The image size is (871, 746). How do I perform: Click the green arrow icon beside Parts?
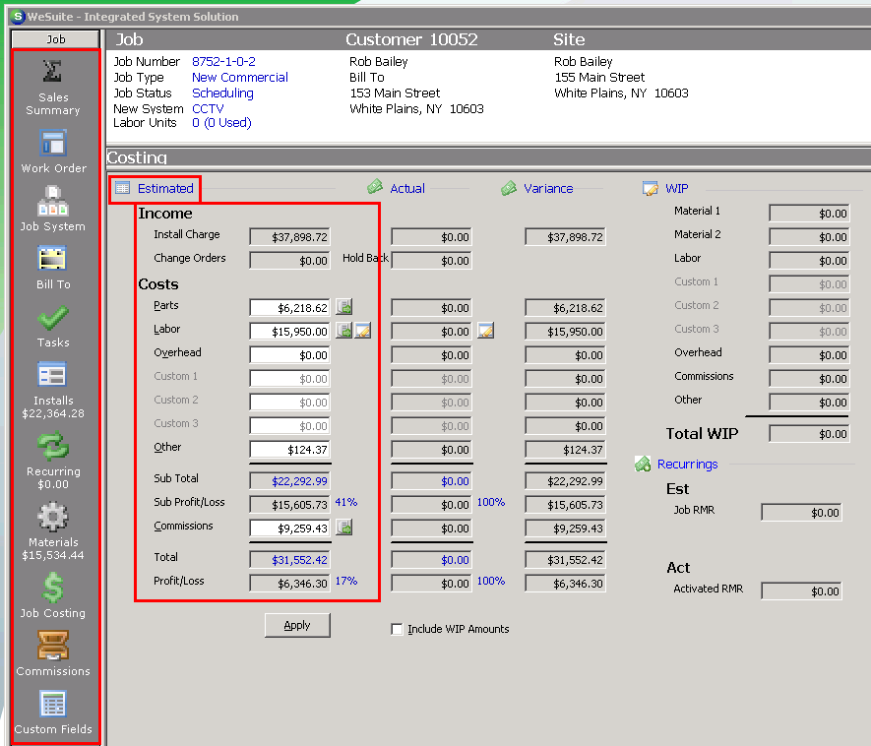(x=344, y=307)
